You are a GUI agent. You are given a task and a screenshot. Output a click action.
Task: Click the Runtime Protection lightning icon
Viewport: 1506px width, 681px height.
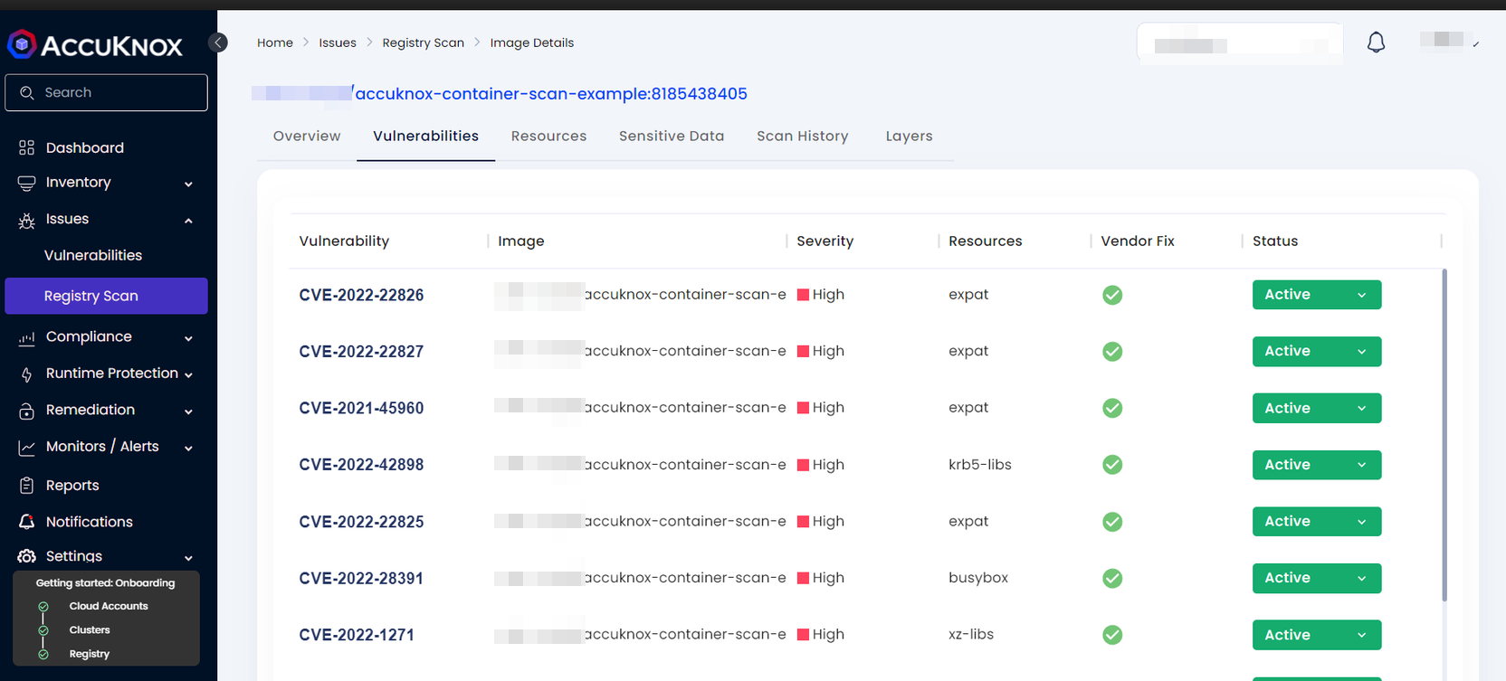[26, 374]
